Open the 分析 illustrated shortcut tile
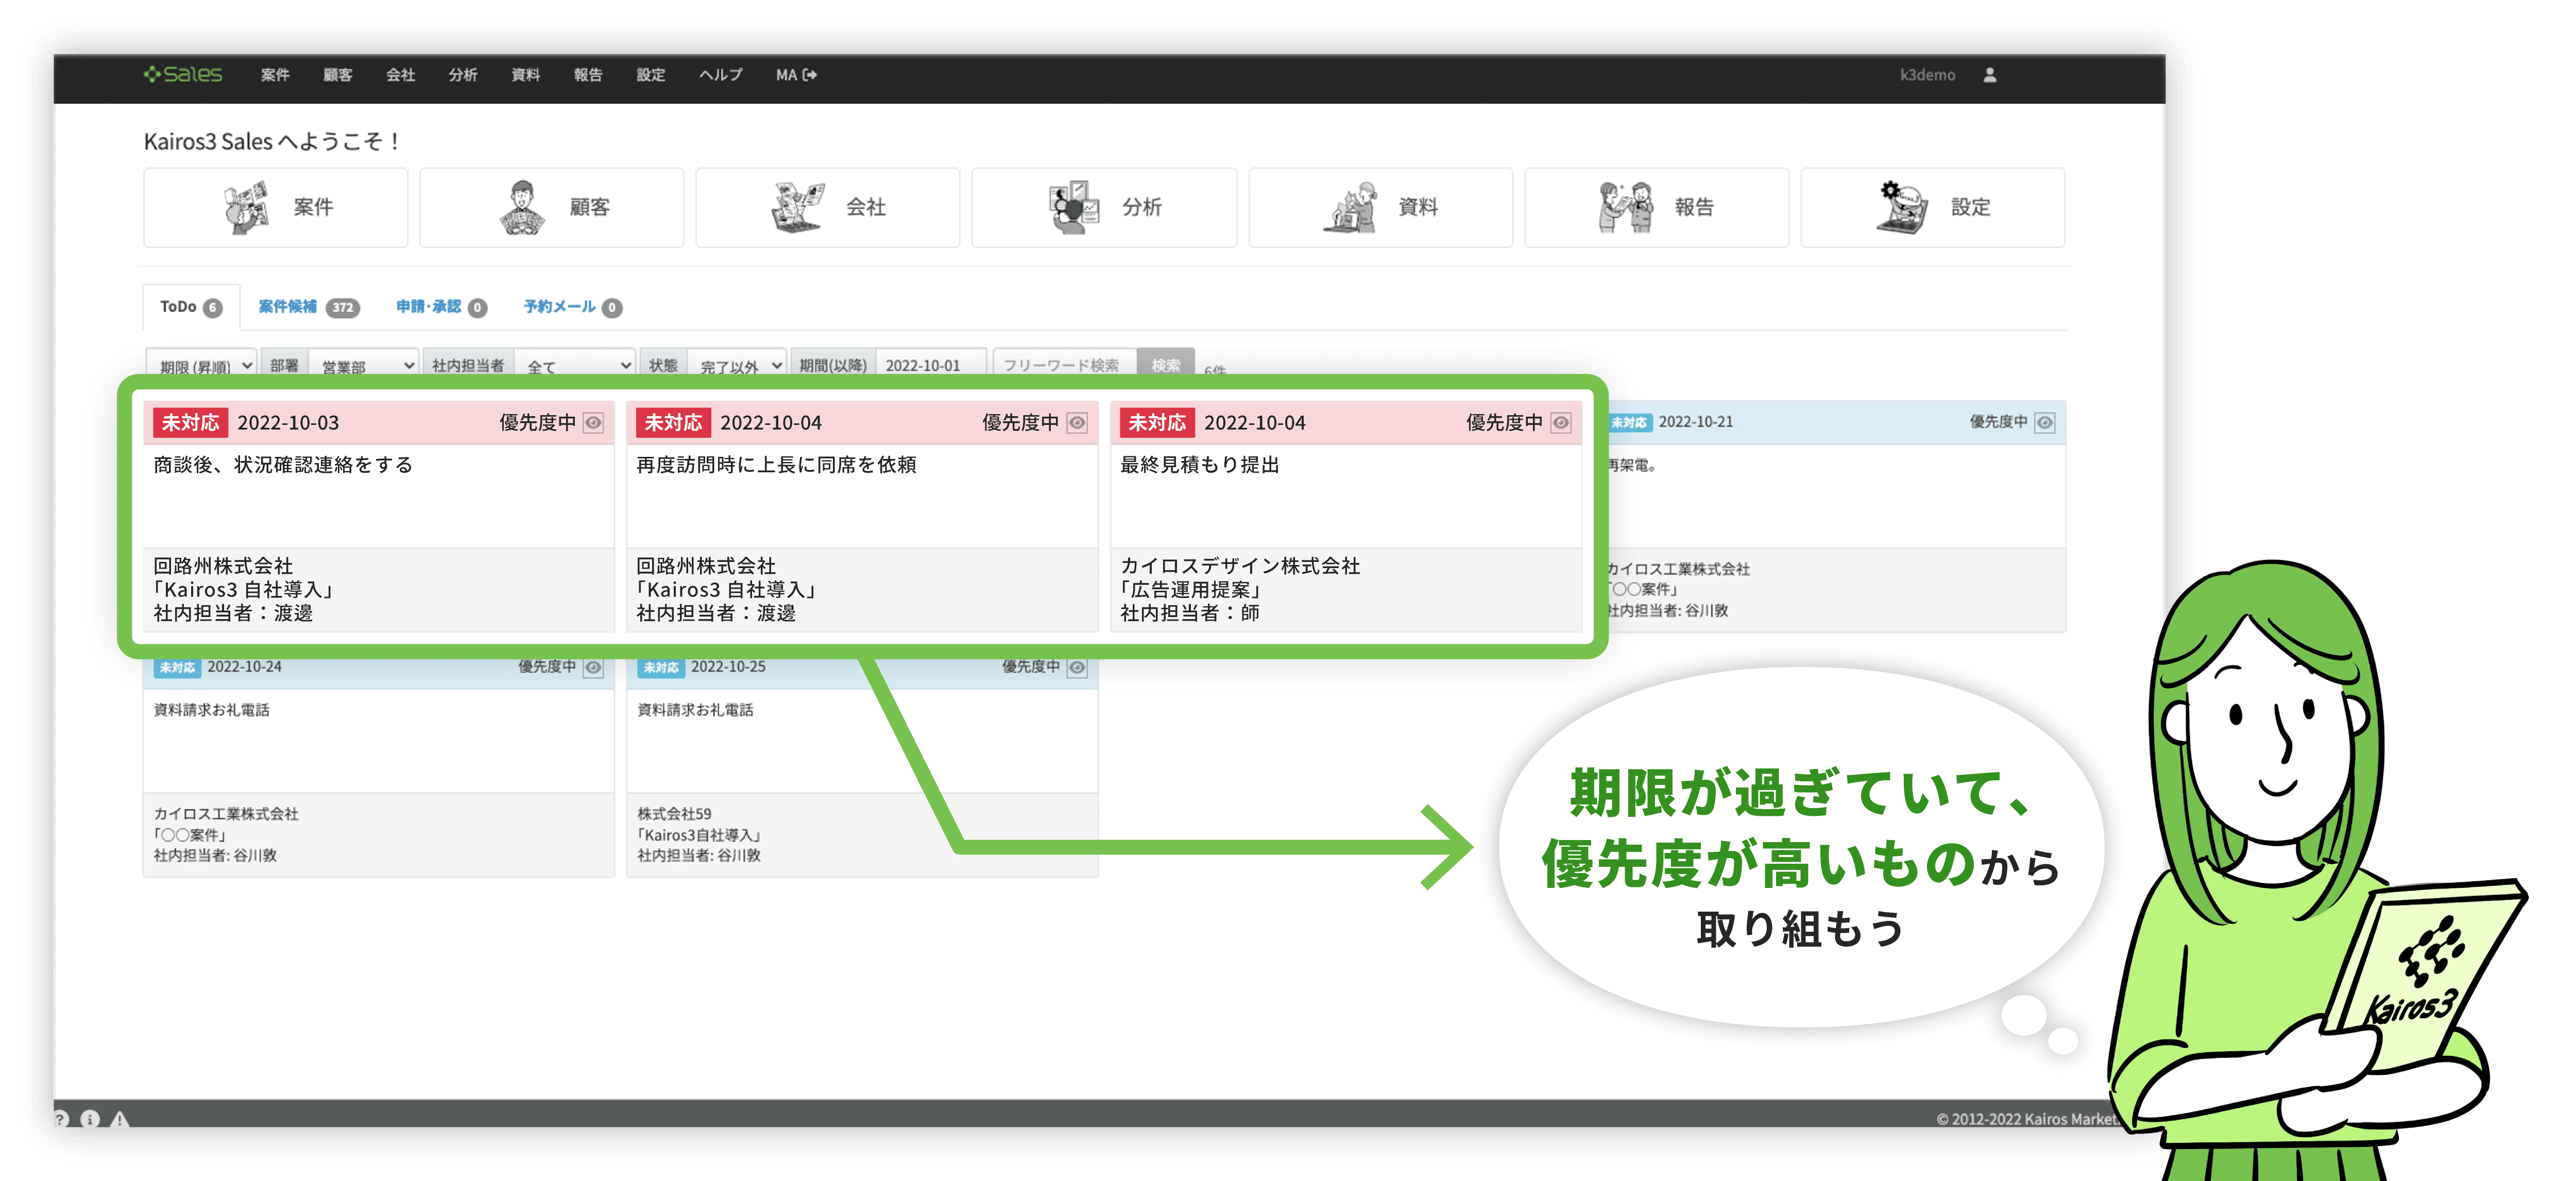This screenshot has width=2576, height=1181. pyautogui.click(x=1104, y=207)
